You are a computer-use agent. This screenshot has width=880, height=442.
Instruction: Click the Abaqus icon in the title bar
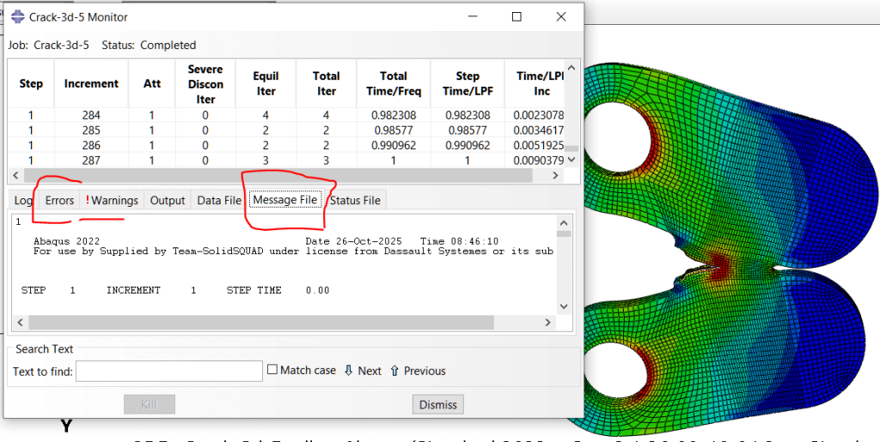coord(17,17)
